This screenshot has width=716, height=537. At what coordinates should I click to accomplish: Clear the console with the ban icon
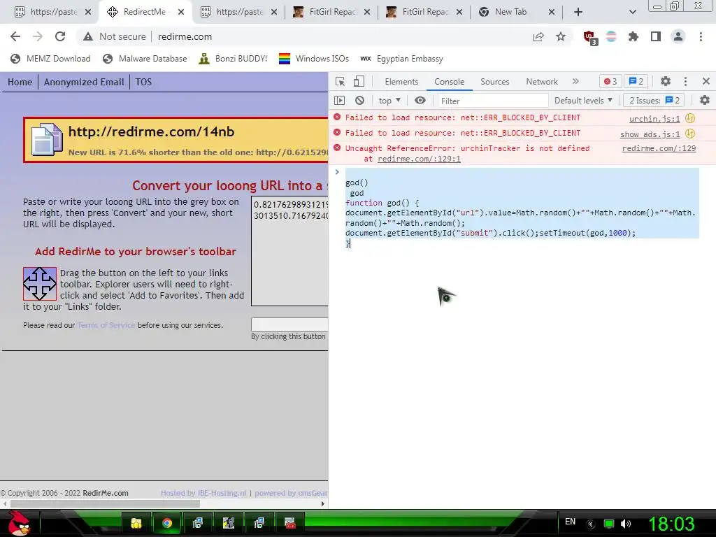pyautogui.click(x=360, y=101)
